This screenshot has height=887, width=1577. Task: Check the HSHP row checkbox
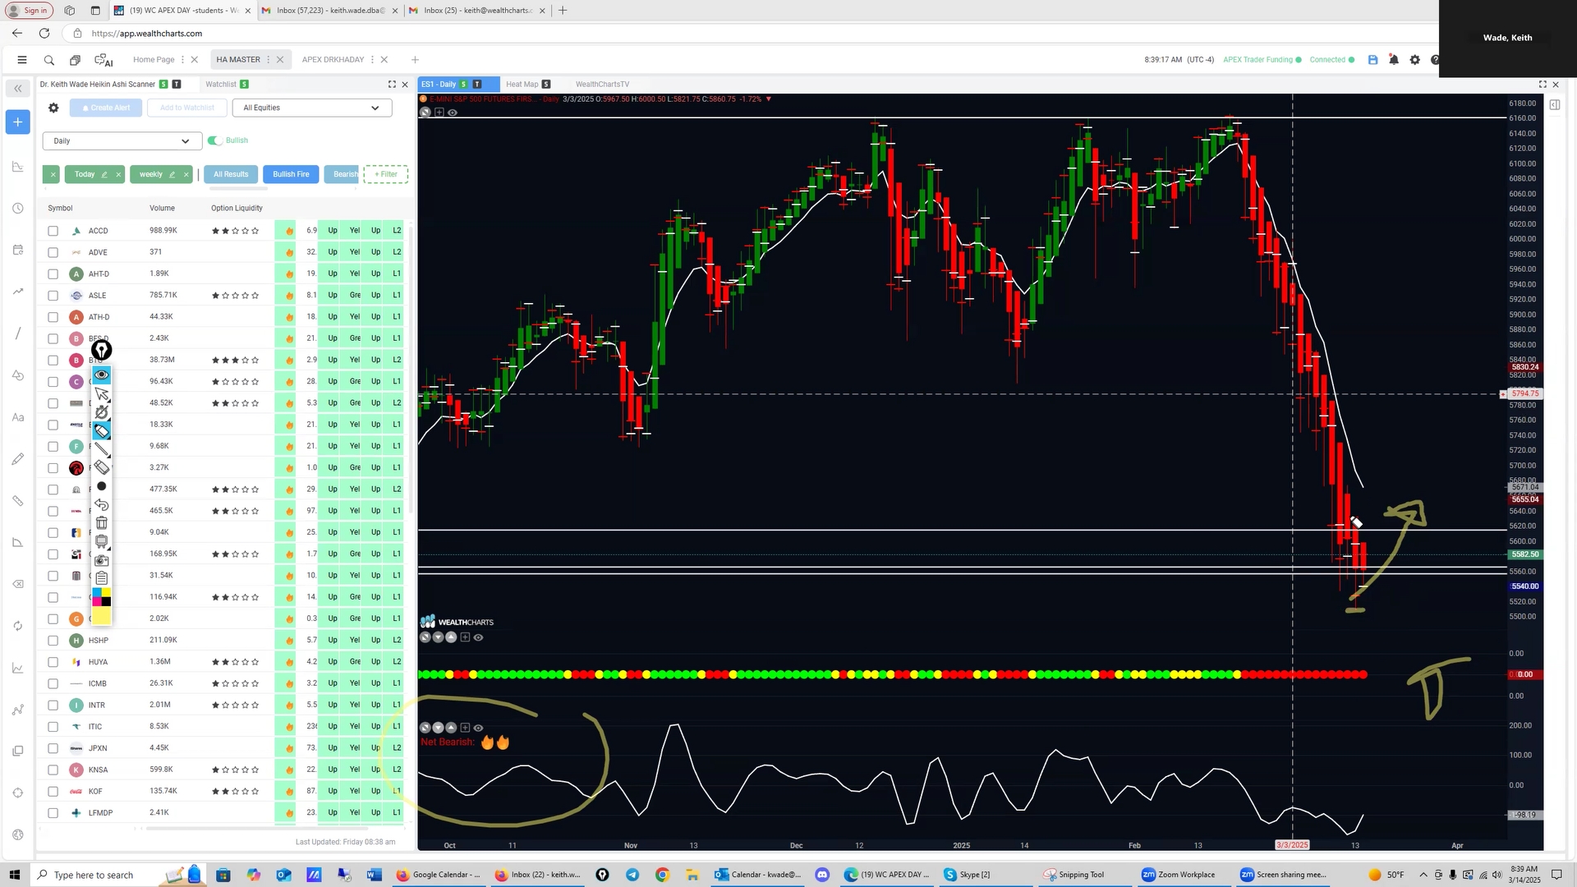[53, 641]
